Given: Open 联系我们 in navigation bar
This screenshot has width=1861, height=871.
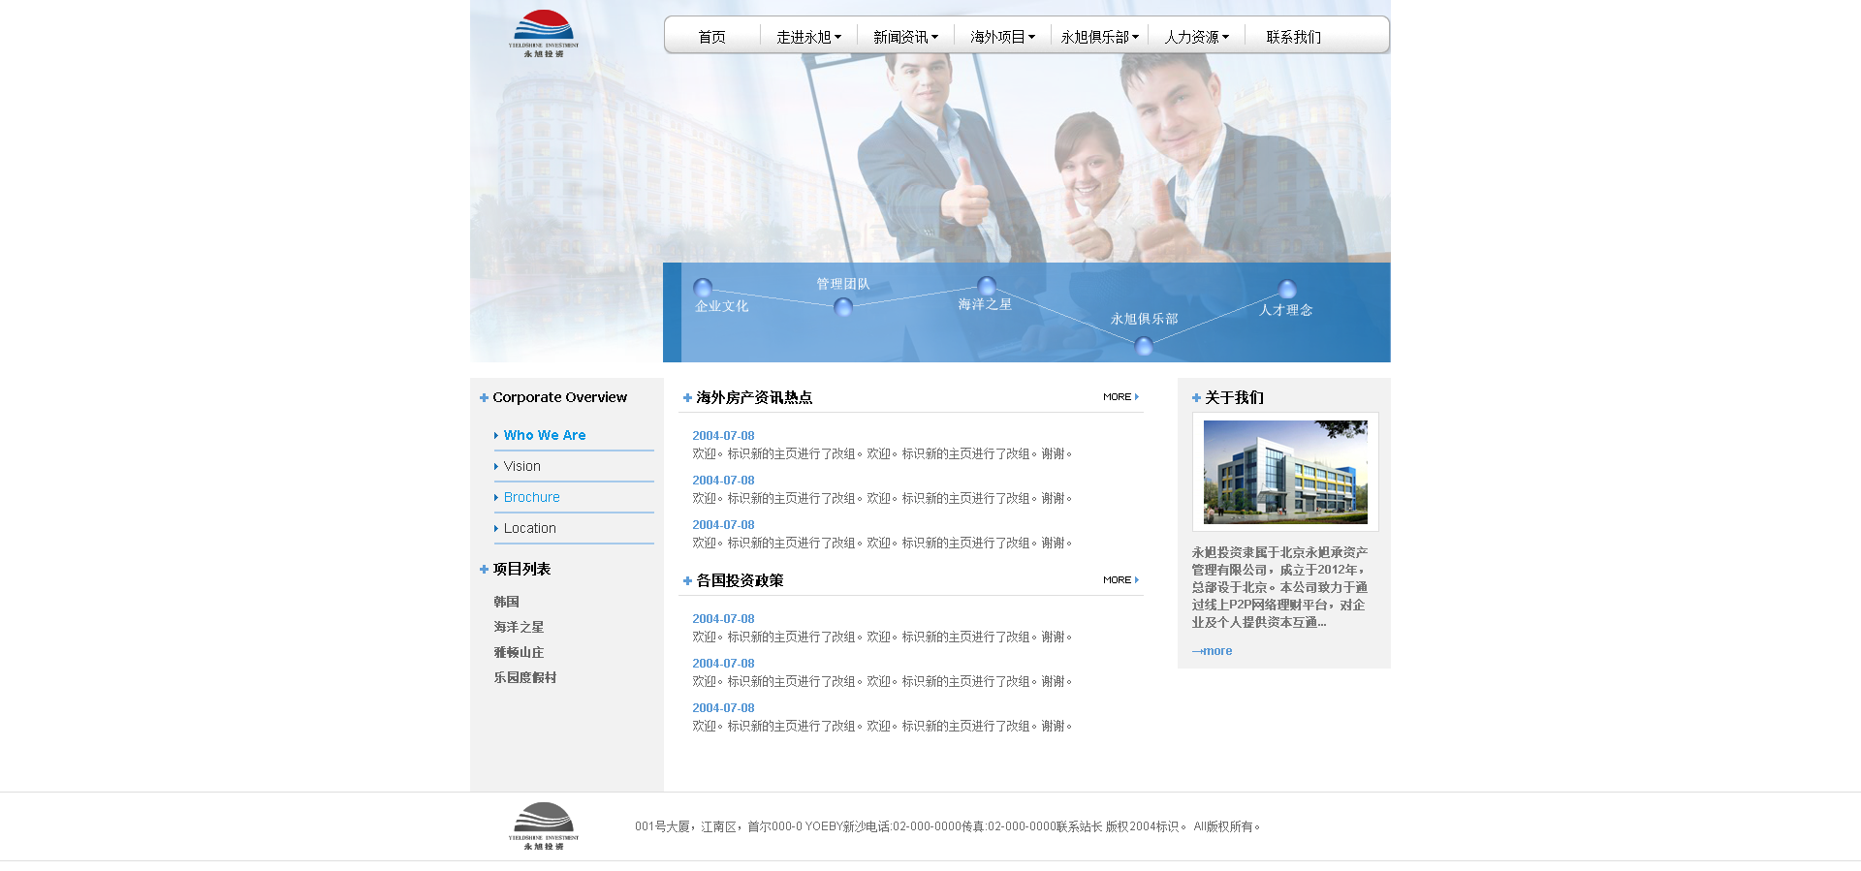Looking at the screenshot, I should [x=1293, y=37].
